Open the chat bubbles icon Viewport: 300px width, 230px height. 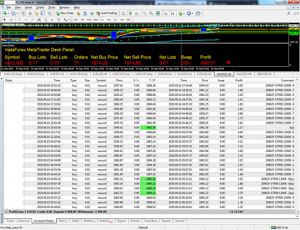coord(296,13)
